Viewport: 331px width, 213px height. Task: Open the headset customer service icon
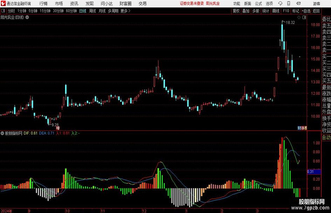[280, 3]
